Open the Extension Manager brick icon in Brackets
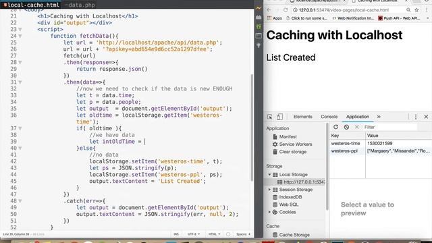This screenshot has width=432, height=243. pos(259,18)
